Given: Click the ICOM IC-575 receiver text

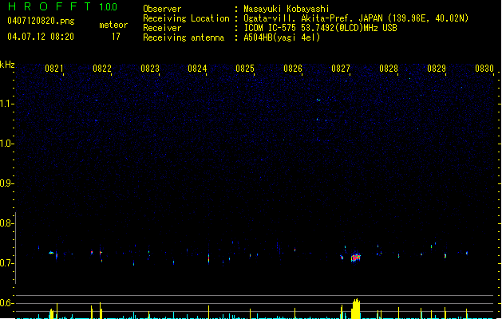Looking at the screenshot, I should tap(320, 28).
